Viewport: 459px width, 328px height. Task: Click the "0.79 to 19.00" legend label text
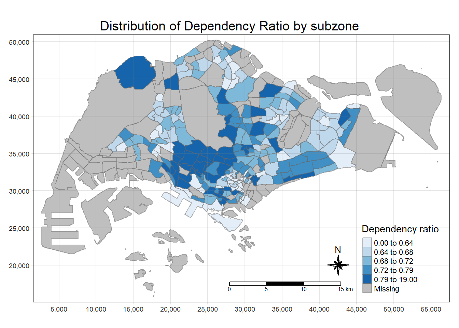(395, 279)
